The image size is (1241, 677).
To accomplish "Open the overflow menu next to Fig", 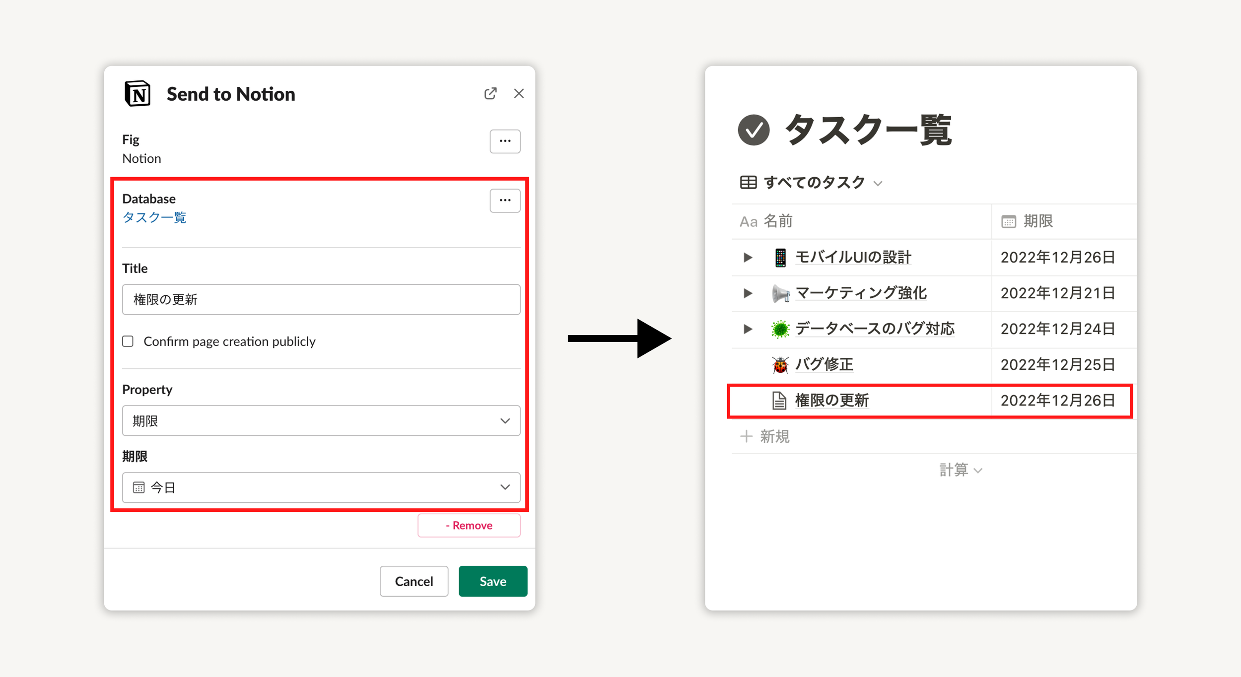I will [505, 141].
